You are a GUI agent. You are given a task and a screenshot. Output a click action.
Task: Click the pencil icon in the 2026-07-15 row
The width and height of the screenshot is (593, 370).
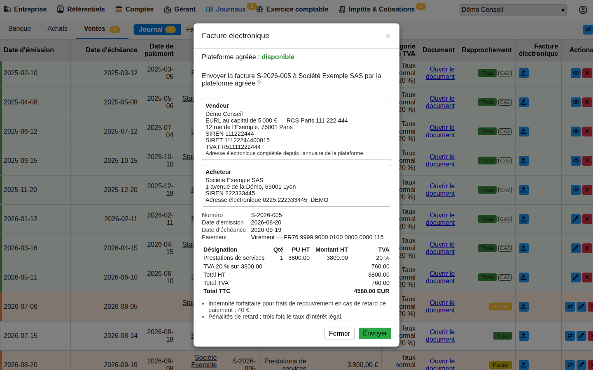(x=581, y=336)
